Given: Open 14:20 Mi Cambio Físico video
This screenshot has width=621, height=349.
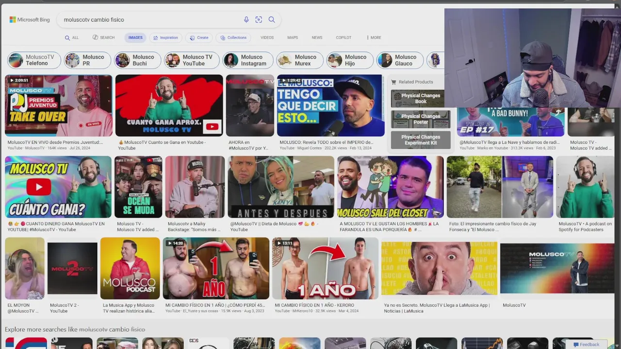Looking at the screenshot, I should click(x=216, y=268).
